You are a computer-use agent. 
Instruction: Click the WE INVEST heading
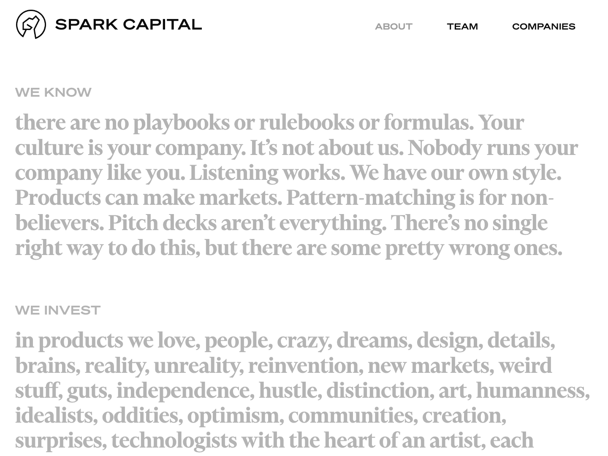[x=57, y=310]
